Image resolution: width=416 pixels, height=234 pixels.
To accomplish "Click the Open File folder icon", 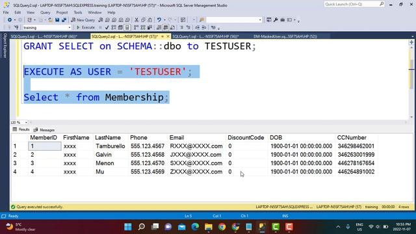I will (51, 20).
